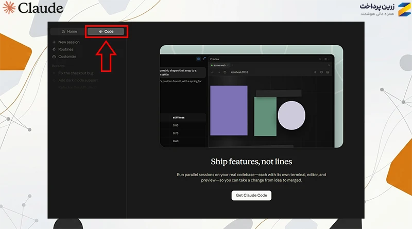Open the Code tab
412x229 pixels.
coord(106,31)
